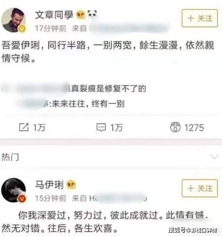Open 马伊琍's post text 你我深爱过

coord(105,221)
